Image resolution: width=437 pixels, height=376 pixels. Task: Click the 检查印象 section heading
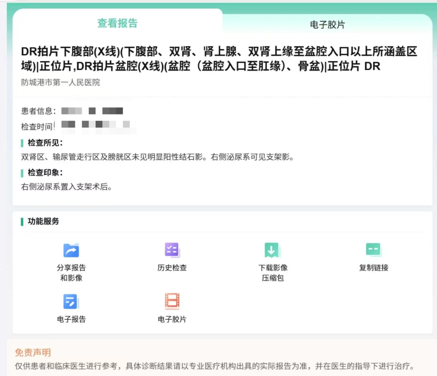pyautogui.click(x=45, y=173)
